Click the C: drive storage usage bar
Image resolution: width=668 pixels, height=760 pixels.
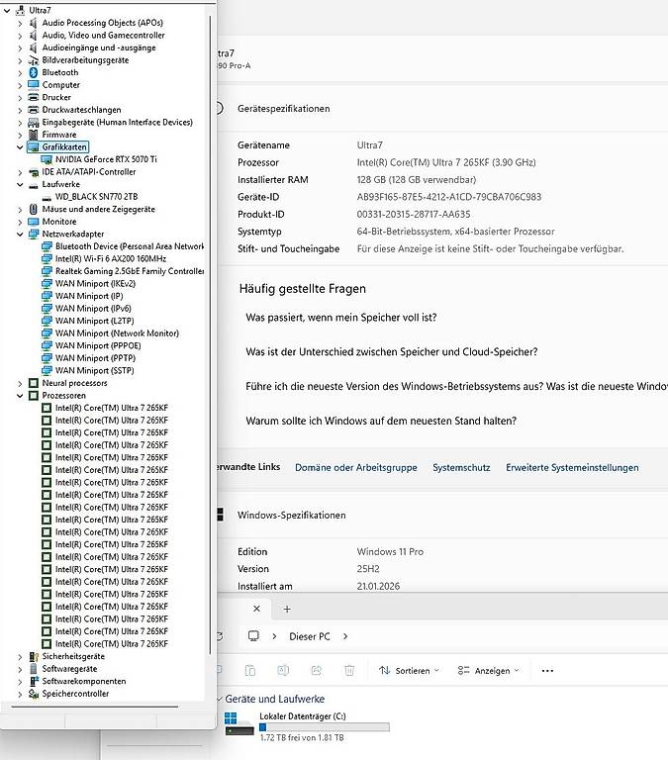(x=324, y=726)
